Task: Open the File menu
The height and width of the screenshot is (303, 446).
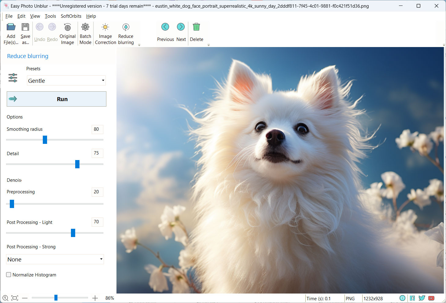Action: (9, 16)
